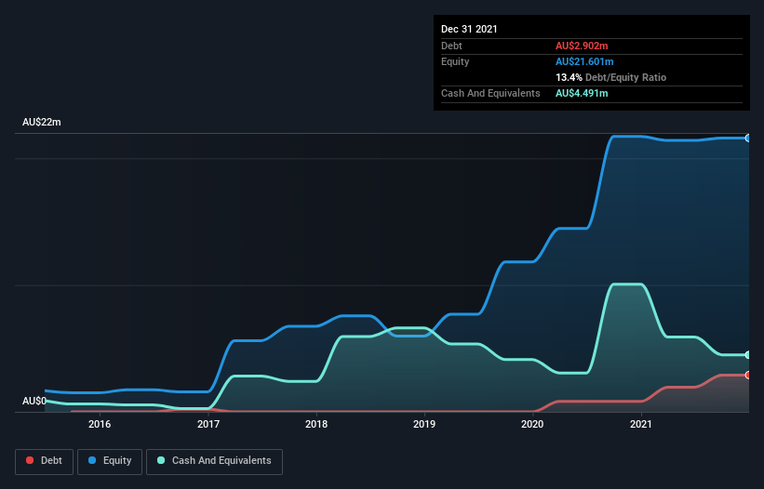The image size is (764, 489).
Task: Click the 2018 x-axis label
Action: click(x=316, y=424)
